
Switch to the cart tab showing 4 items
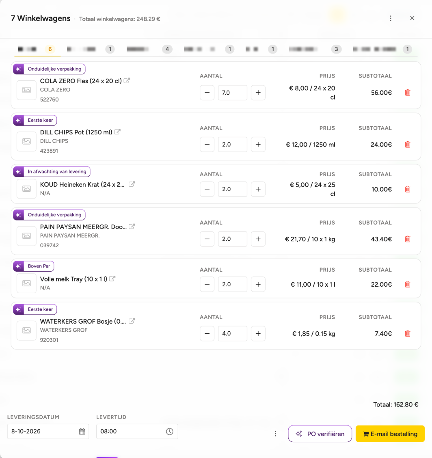pos(149,49)
